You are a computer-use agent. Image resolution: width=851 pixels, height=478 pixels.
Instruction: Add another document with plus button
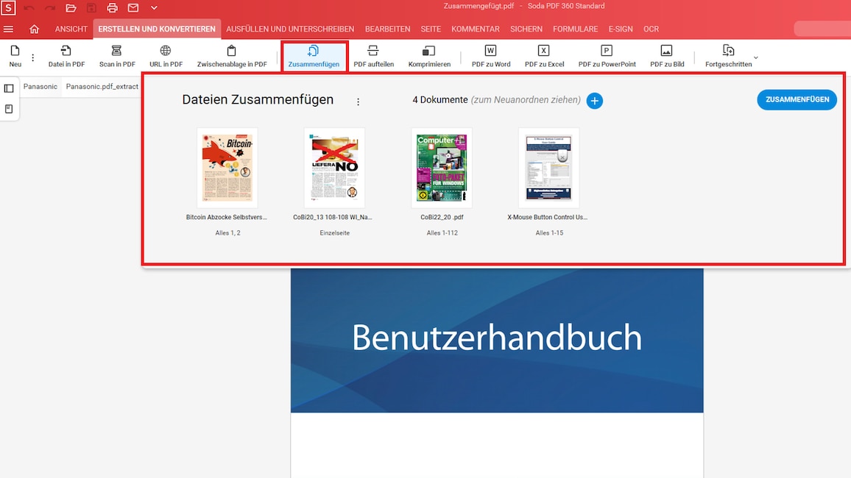(x=594, y=101)
